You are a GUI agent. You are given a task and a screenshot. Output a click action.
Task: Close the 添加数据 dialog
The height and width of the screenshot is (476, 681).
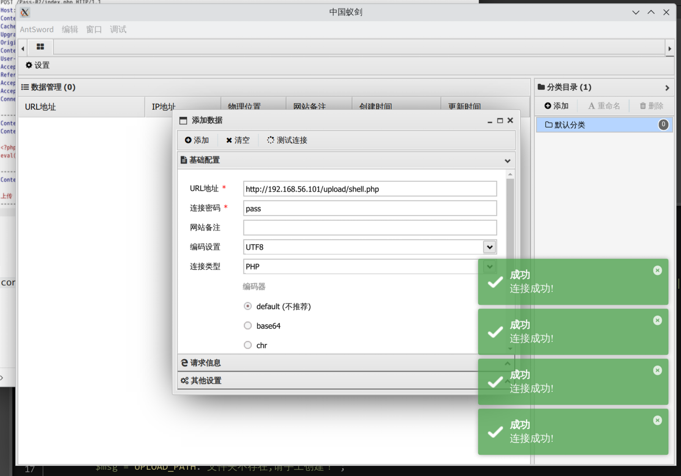click(x=510, y=120)
